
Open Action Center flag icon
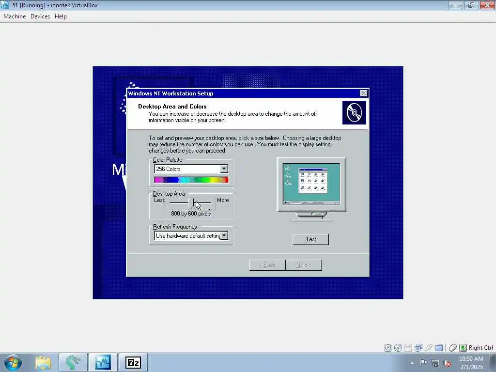click(x=423, y=362)
